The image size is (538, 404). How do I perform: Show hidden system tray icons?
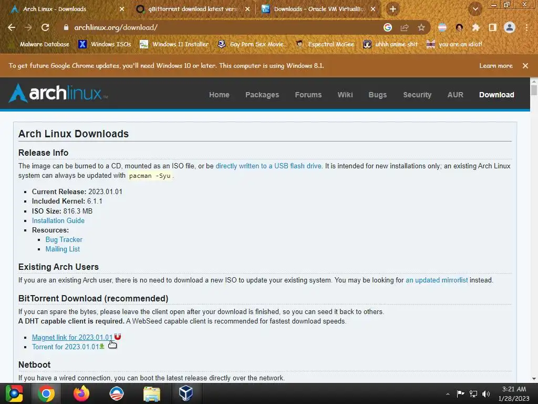click(448, 394)
